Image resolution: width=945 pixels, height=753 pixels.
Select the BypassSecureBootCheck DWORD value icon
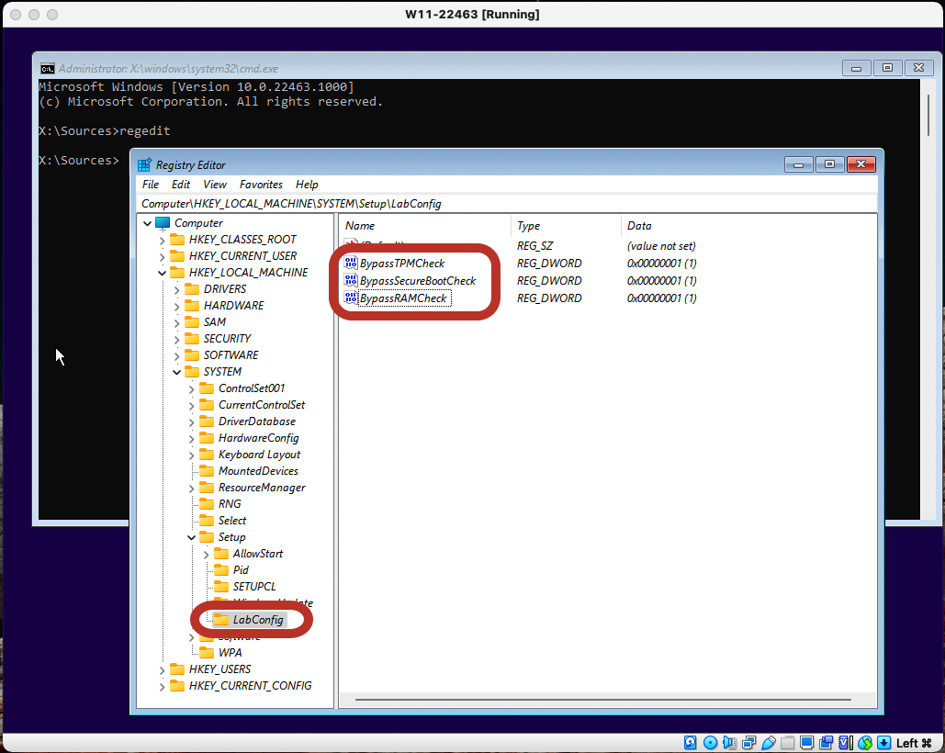pyautogui.click(x=351, y=280)
